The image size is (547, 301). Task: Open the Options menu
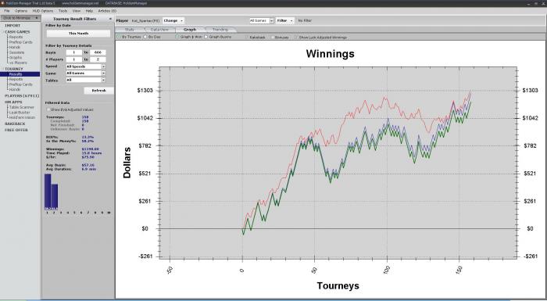coord(21,11)
